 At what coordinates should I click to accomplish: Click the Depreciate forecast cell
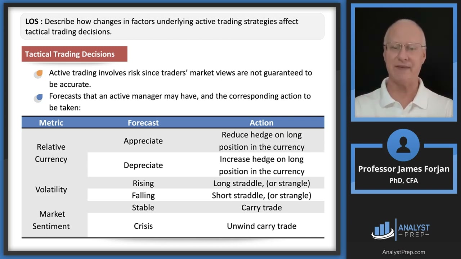click(143, 165)
